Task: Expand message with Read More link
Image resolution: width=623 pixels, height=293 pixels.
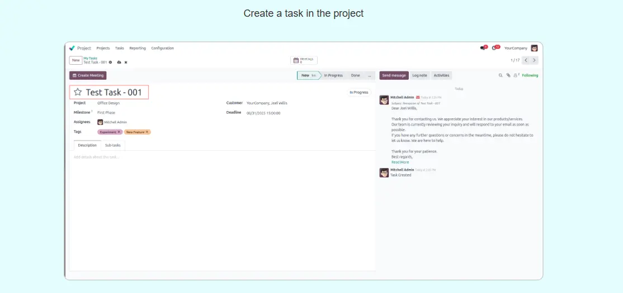Action: (400, 162)
